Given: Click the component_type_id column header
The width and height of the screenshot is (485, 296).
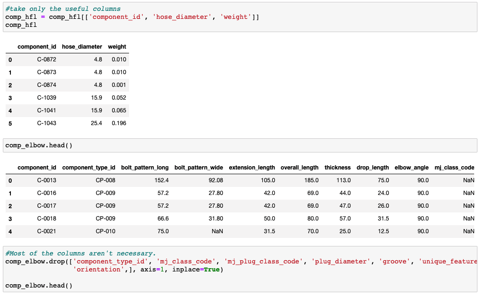Looking at the screenshot, I should point(89,168).
